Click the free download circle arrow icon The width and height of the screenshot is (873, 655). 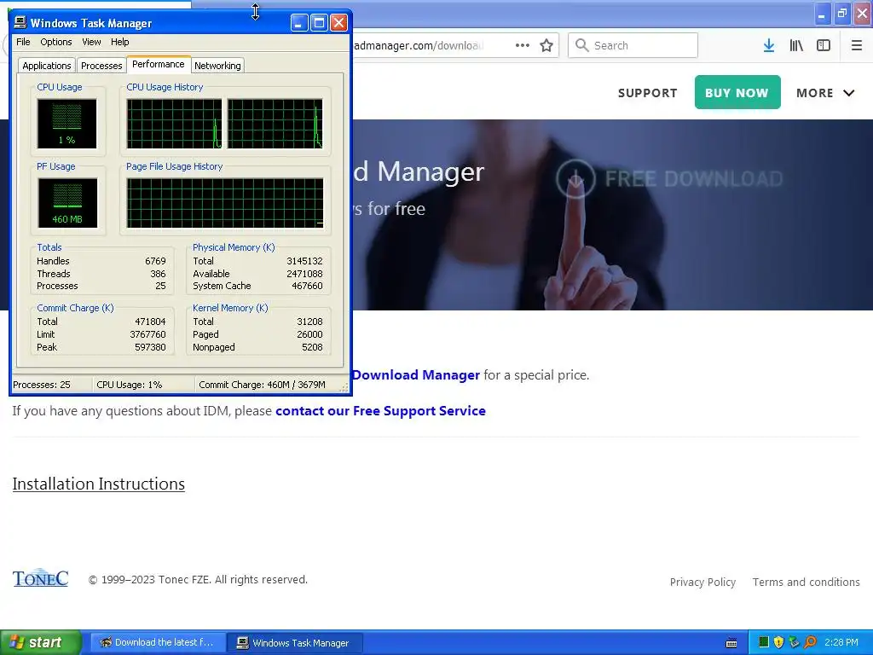(575, 179)
